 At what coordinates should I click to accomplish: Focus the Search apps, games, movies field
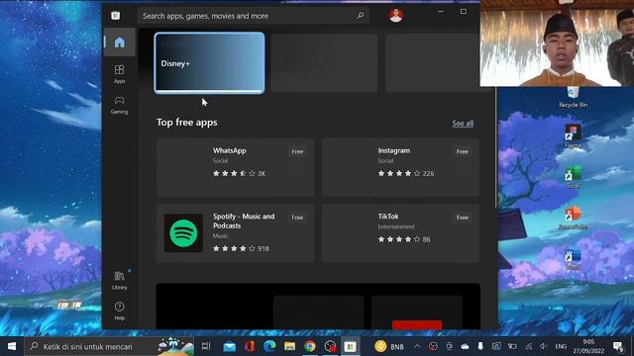tap(254, 16)
